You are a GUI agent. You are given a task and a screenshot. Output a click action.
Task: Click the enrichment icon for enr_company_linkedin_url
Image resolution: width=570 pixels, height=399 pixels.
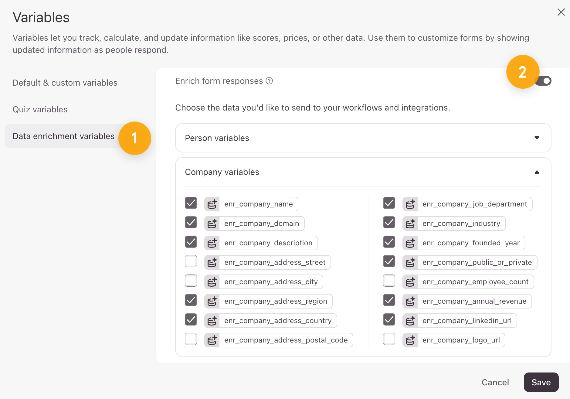coord(410,321)
